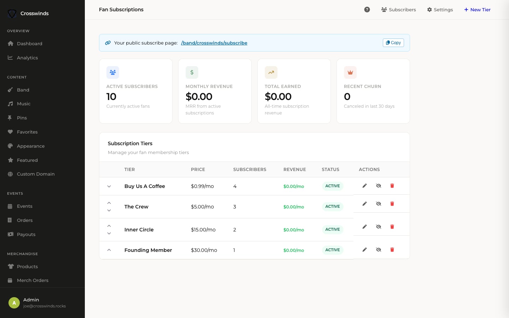Click the link icon beside public subscribe page
The height and width of the screenshot is (318, 509).
pos(108,43)
